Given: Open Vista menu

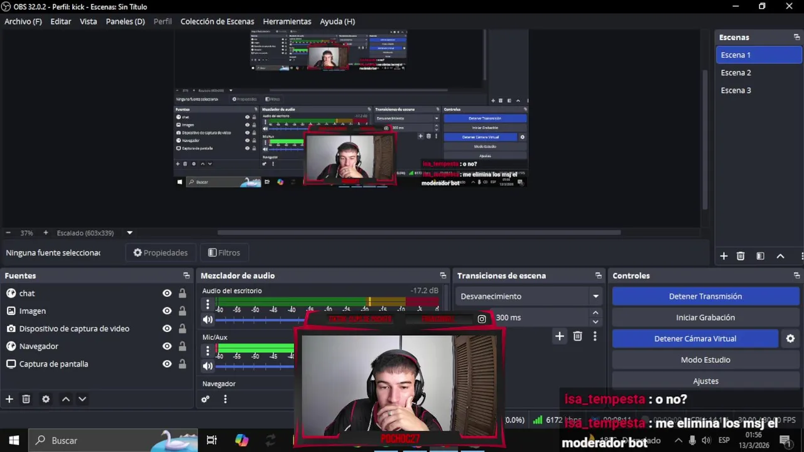Looking at the screenshot, I should coord(89,21).
